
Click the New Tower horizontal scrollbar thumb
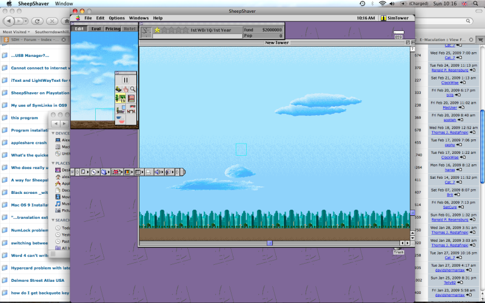pyautogui.click(x=270, y=243)
